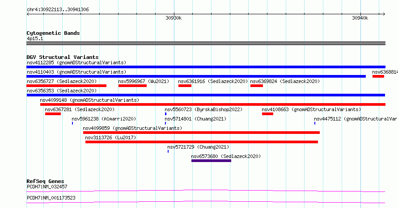Open nsv5560723 (ByrskaBishop2022) label
Screen dimensions: 398x208
tap(203, 109)
